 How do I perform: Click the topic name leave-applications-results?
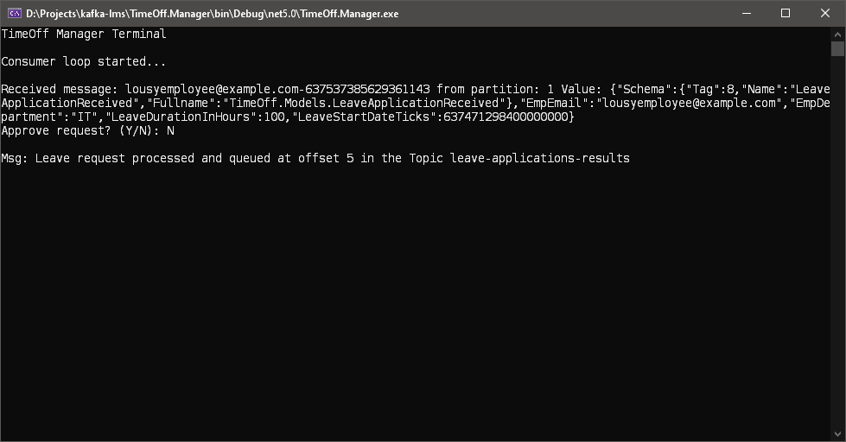coord(540,159)
